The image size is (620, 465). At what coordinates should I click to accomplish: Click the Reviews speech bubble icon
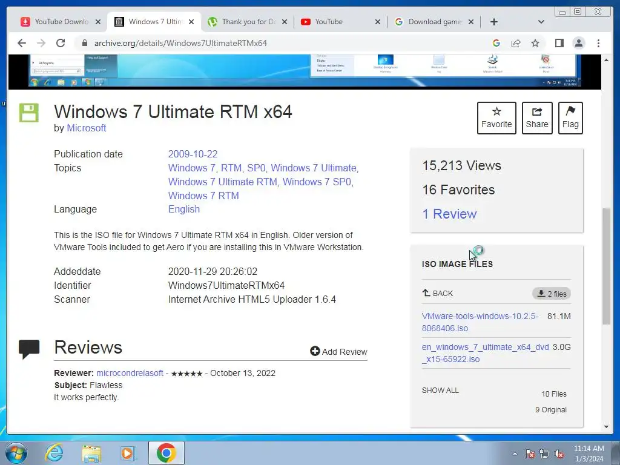[x=29, y=349]
